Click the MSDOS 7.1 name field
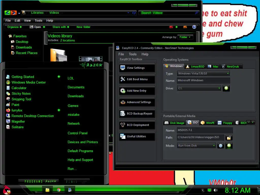 [x=205, y=130]
